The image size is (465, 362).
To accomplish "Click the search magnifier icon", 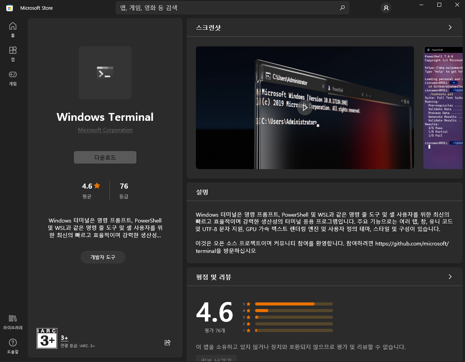I will click(x=342, y=8).
